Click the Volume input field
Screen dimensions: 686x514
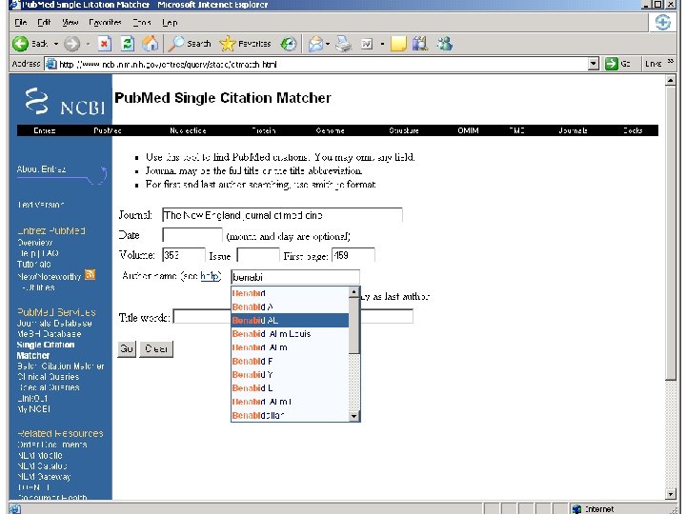point(184,255)
